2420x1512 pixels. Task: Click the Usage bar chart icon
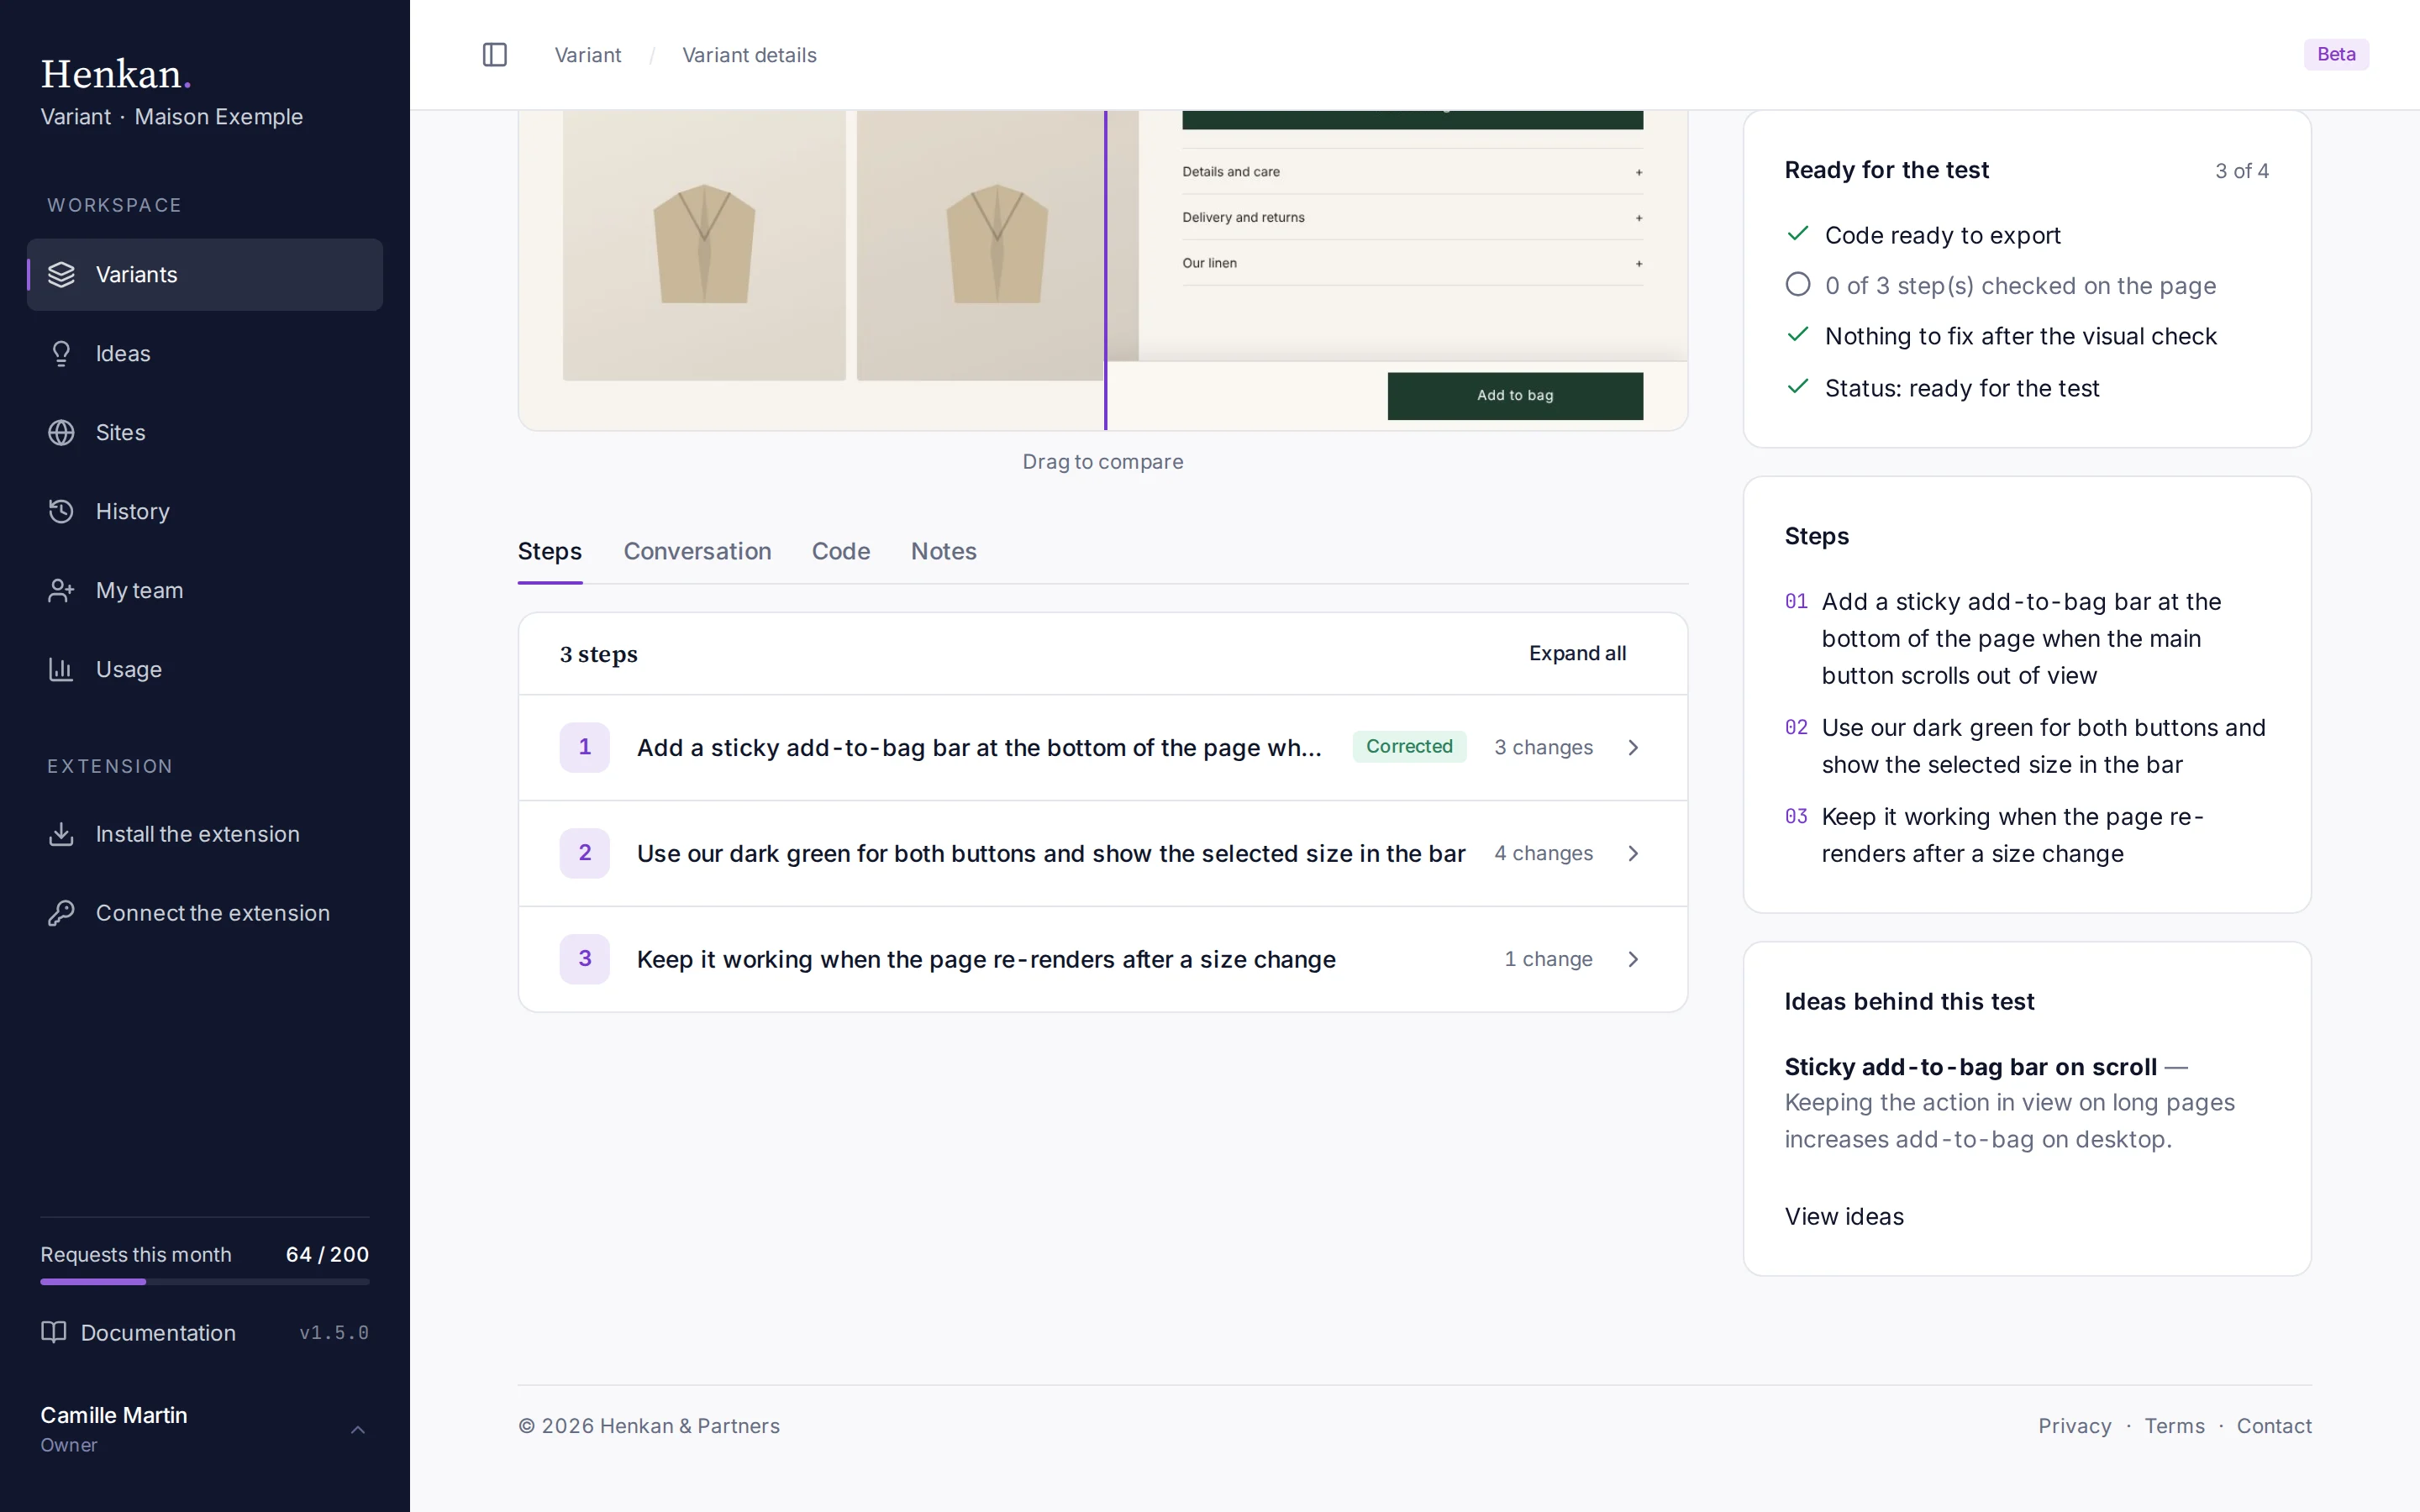[x=62, y=670]
